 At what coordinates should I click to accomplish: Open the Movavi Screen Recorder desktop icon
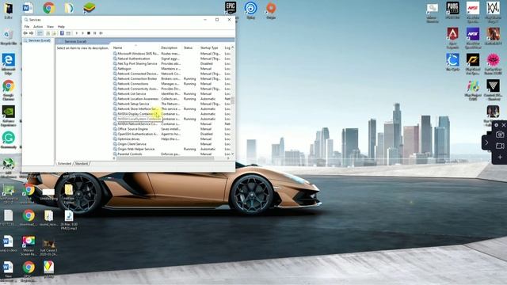pyautogui.click(x=29, y=245)
